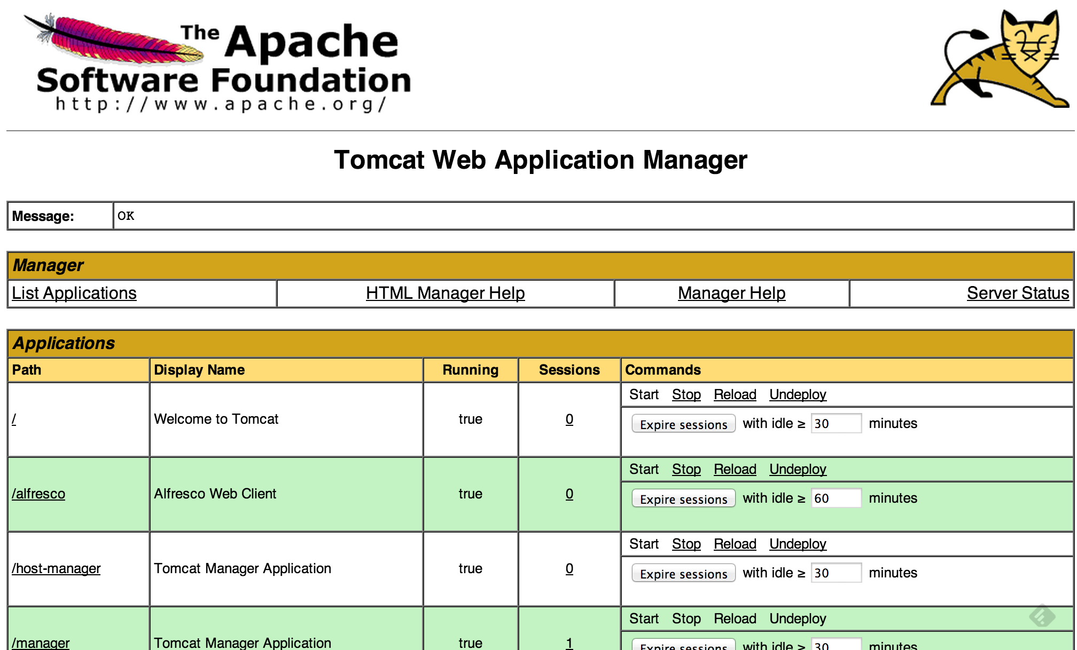View sessions count for Welcome to Tomcat
This screenshot has height=650, width=1077.
click(569, 419)
